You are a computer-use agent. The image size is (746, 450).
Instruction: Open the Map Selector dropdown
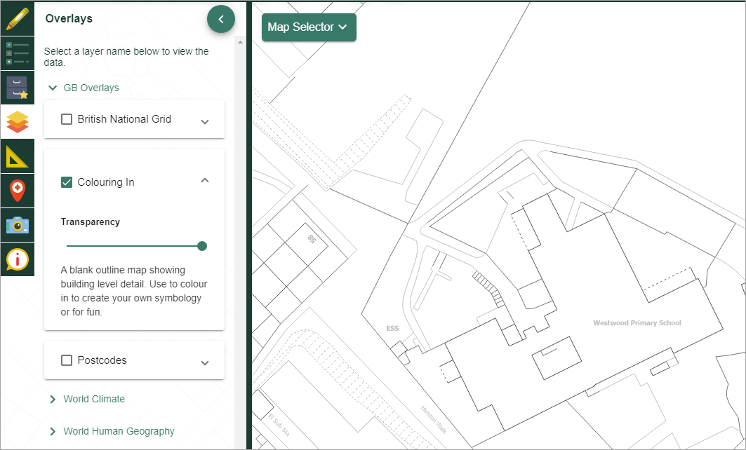pyautogui.click(x=308, y=27)
